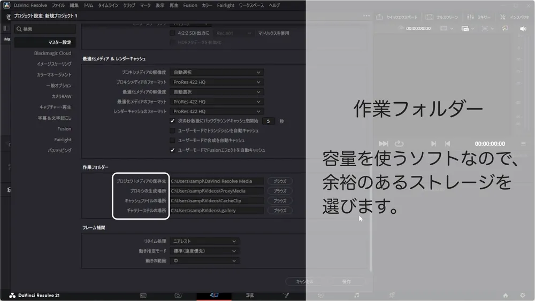
Task: Open project settings gear icon at bottom right
Action: point(523,296)
